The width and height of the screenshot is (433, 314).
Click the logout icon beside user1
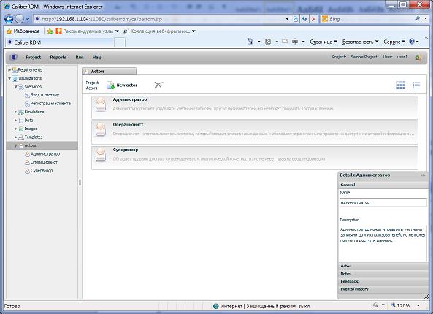click(x=418, y=57)
